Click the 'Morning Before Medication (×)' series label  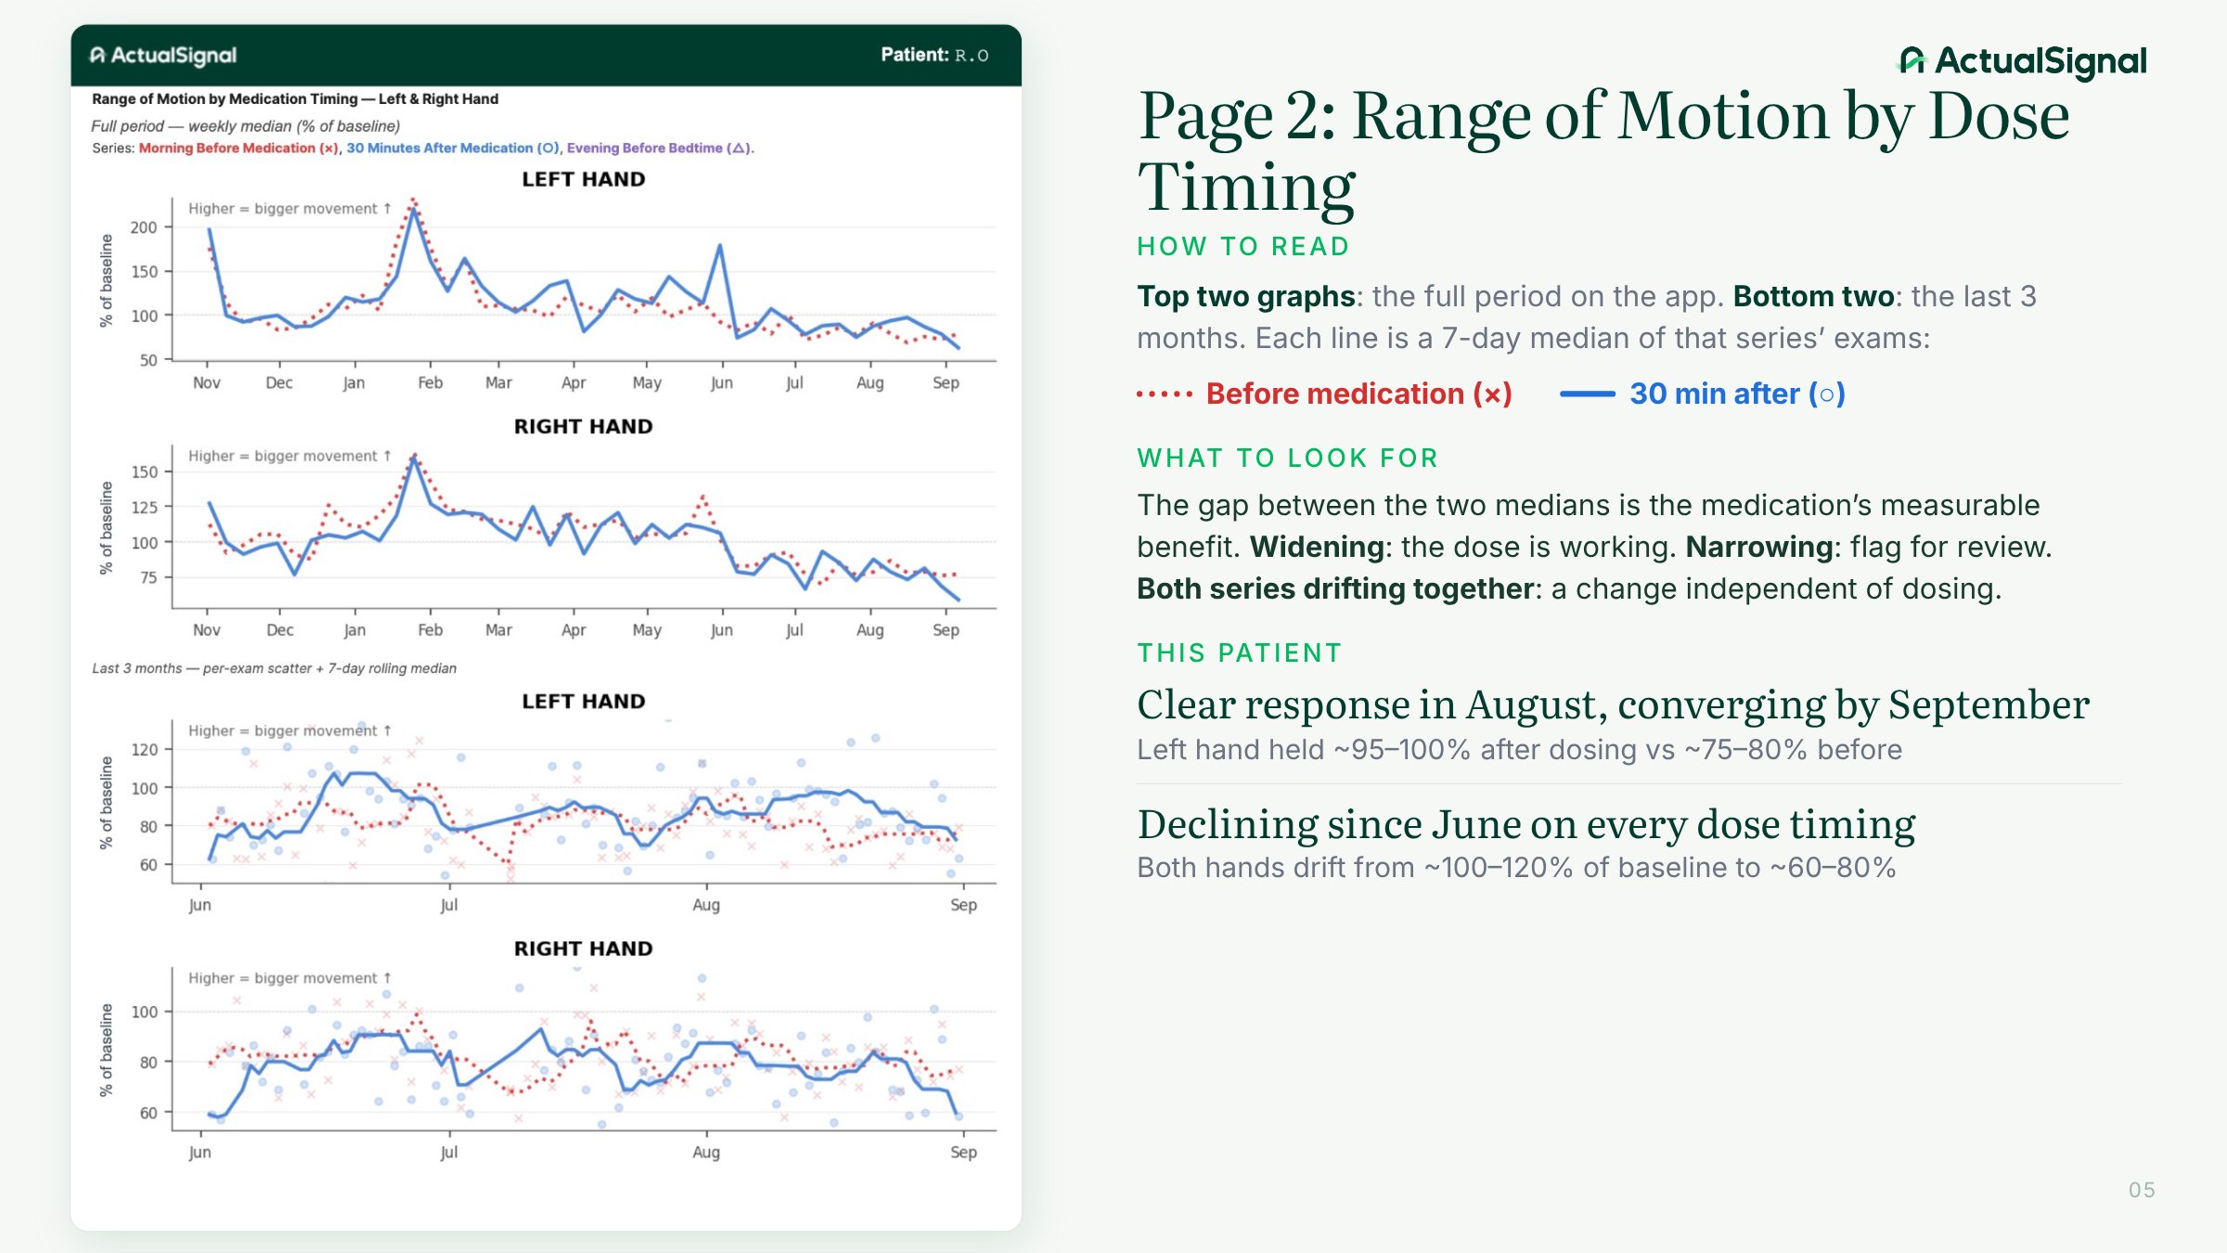coord(238,149)
